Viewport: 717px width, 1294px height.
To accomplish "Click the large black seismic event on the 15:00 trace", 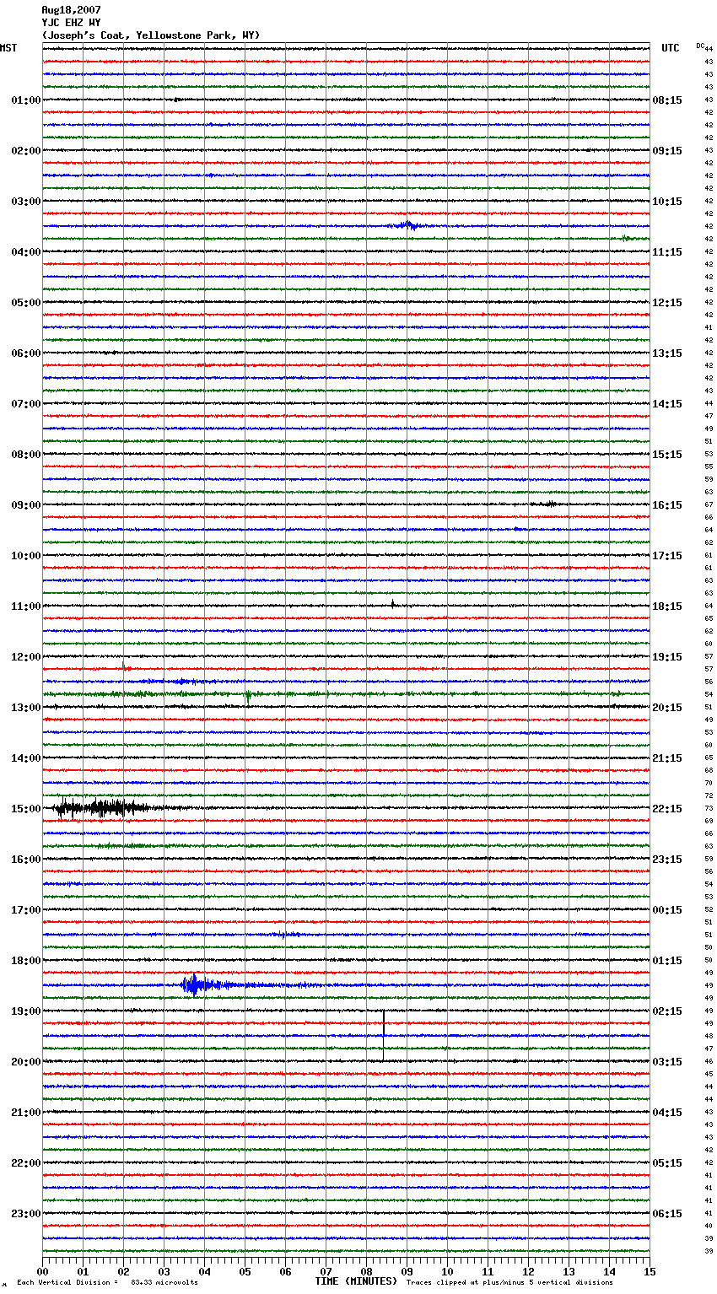I will click(x=101, y=808).
